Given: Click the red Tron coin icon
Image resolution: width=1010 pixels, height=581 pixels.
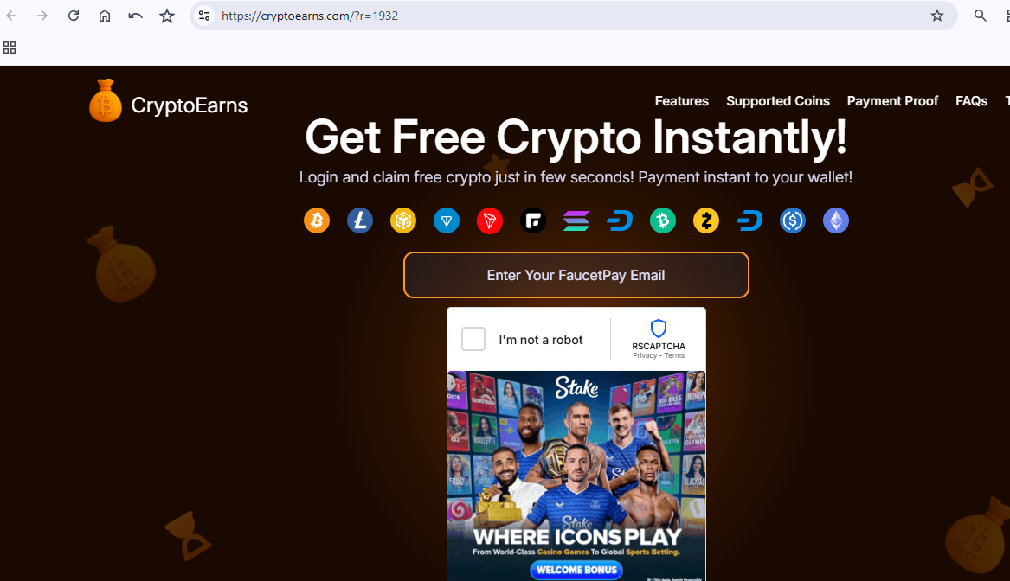Looking at the screenshot, I should tap(490, 220).
